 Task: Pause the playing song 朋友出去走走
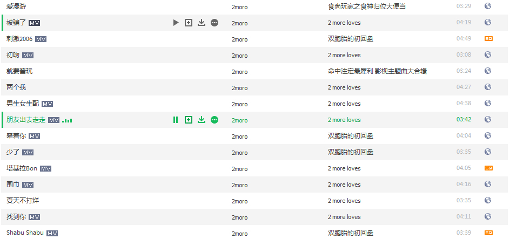176,120
